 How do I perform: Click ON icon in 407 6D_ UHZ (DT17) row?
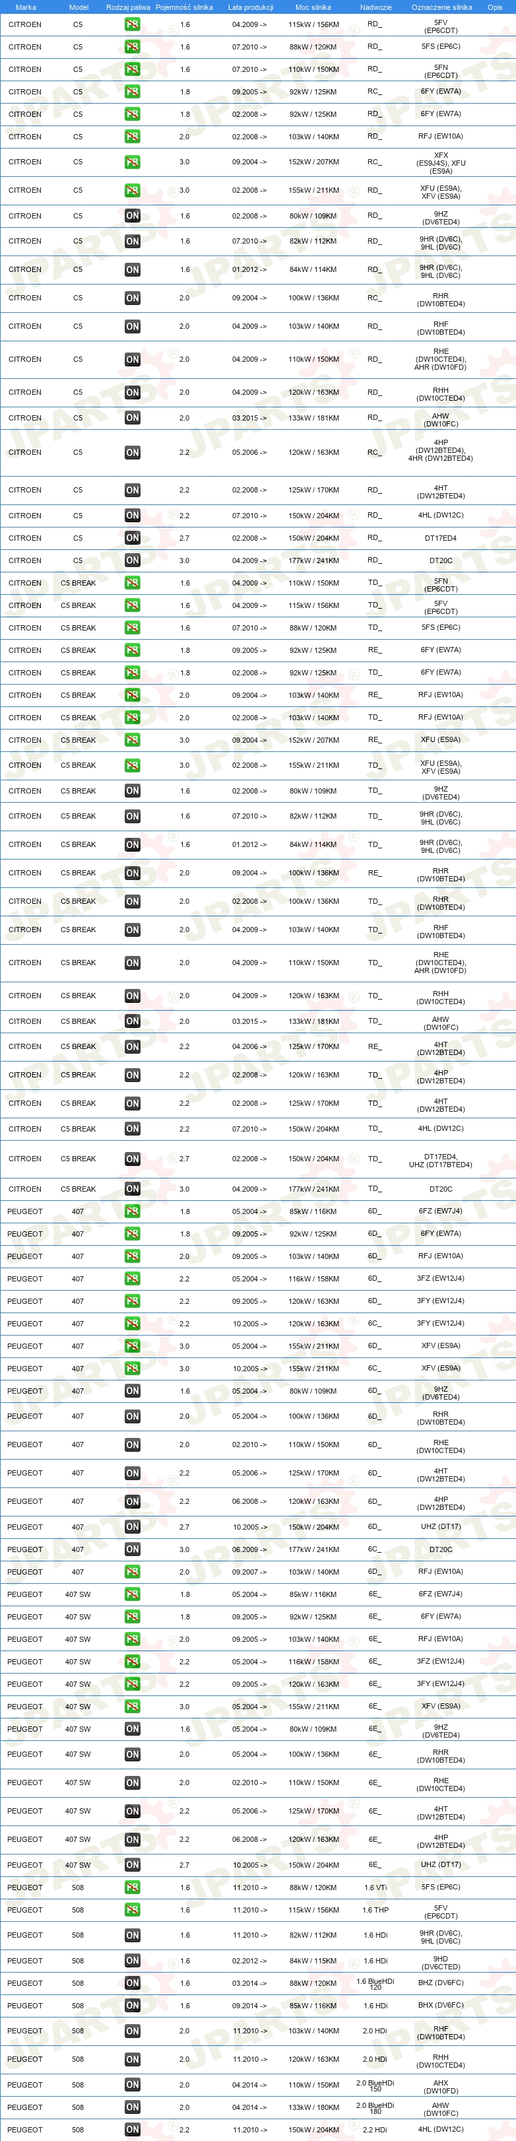pyautogui.click(x=132, y=1527)
